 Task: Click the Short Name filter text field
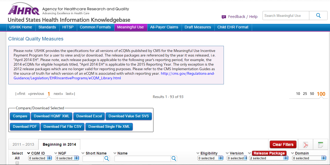pyautogui.click(x=93, y=159)
